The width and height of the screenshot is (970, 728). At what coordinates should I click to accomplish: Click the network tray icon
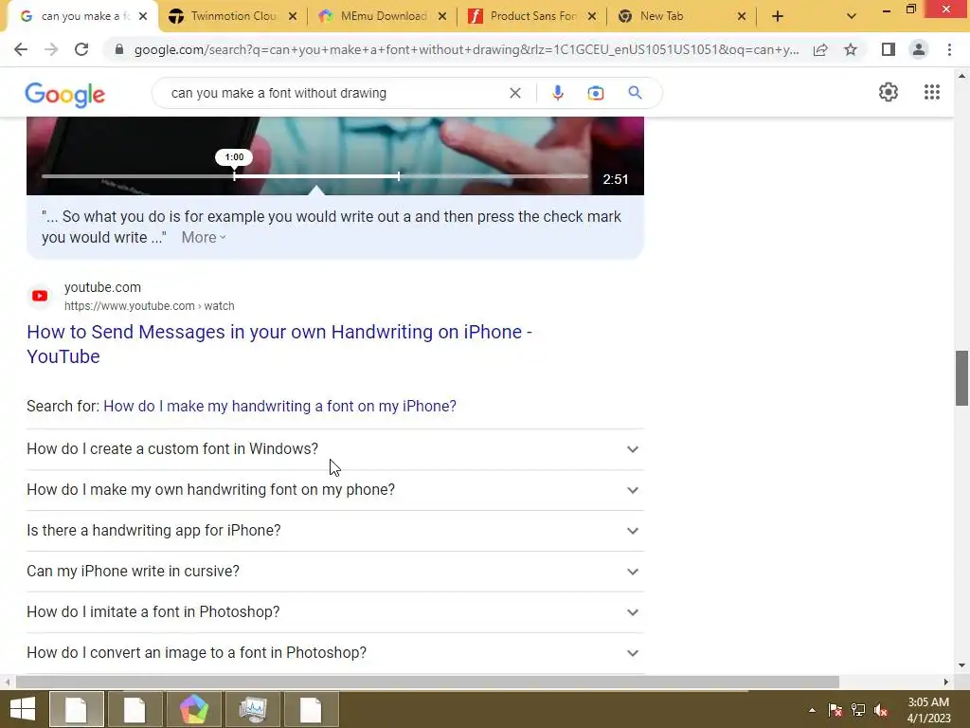(x=858, y=710)
